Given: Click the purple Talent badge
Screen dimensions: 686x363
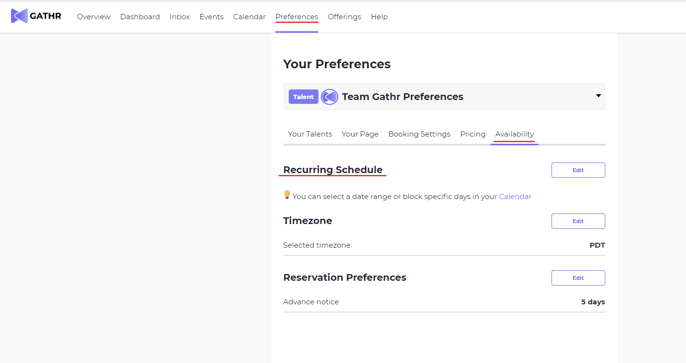Looking at the screenshot, I should [304, 97].
